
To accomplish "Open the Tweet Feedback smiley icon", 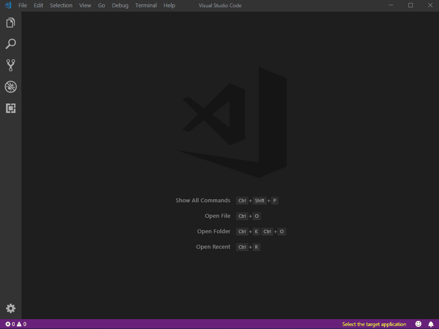I will (418, 324).
